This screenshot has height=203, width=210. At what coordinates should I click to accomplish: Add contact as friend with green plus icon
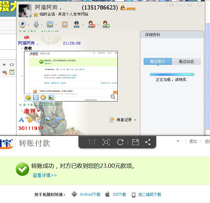(106, 24)
